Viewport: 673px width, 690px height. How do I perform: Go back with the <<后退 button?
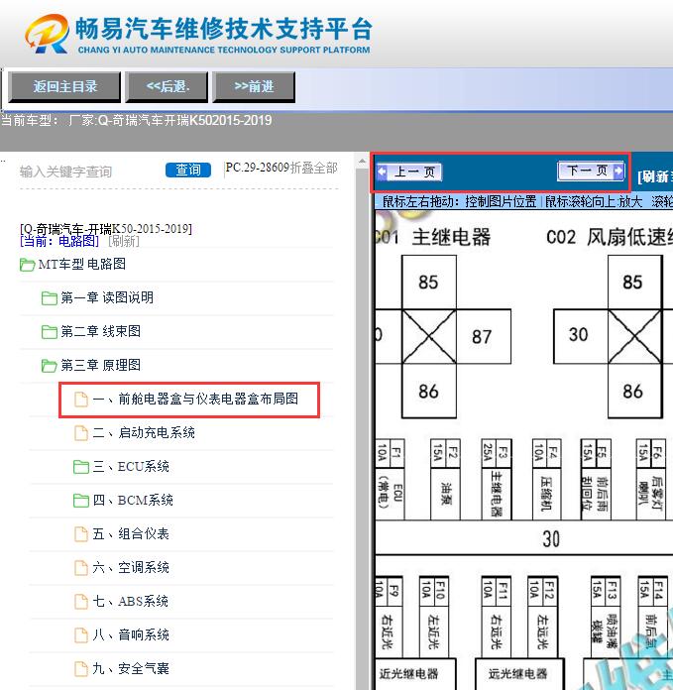(x=167, y=86)
